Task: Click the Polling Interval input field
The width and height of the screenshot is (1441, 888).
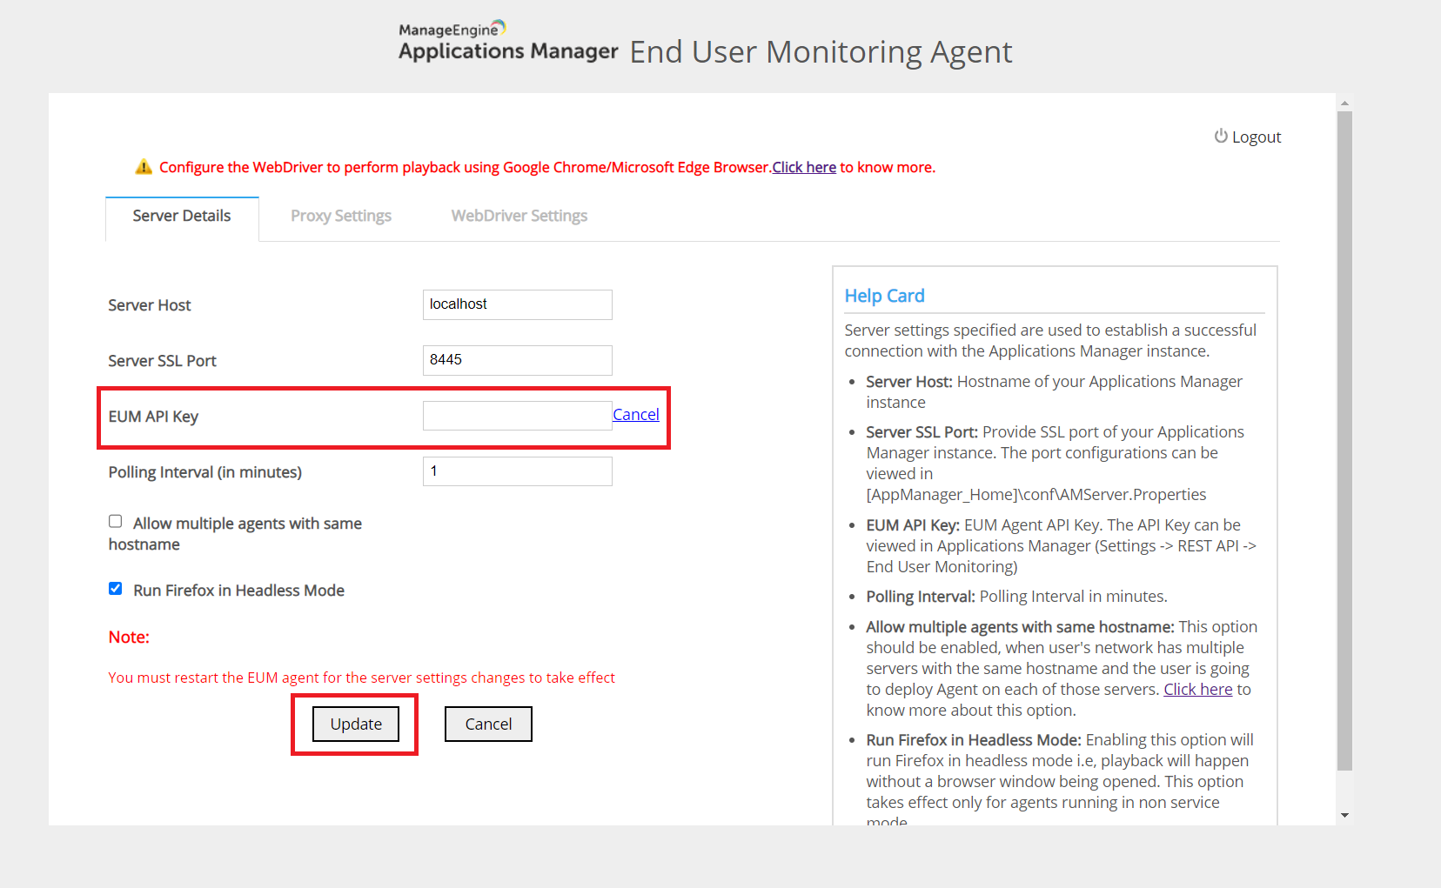Action: pos(517,471)
